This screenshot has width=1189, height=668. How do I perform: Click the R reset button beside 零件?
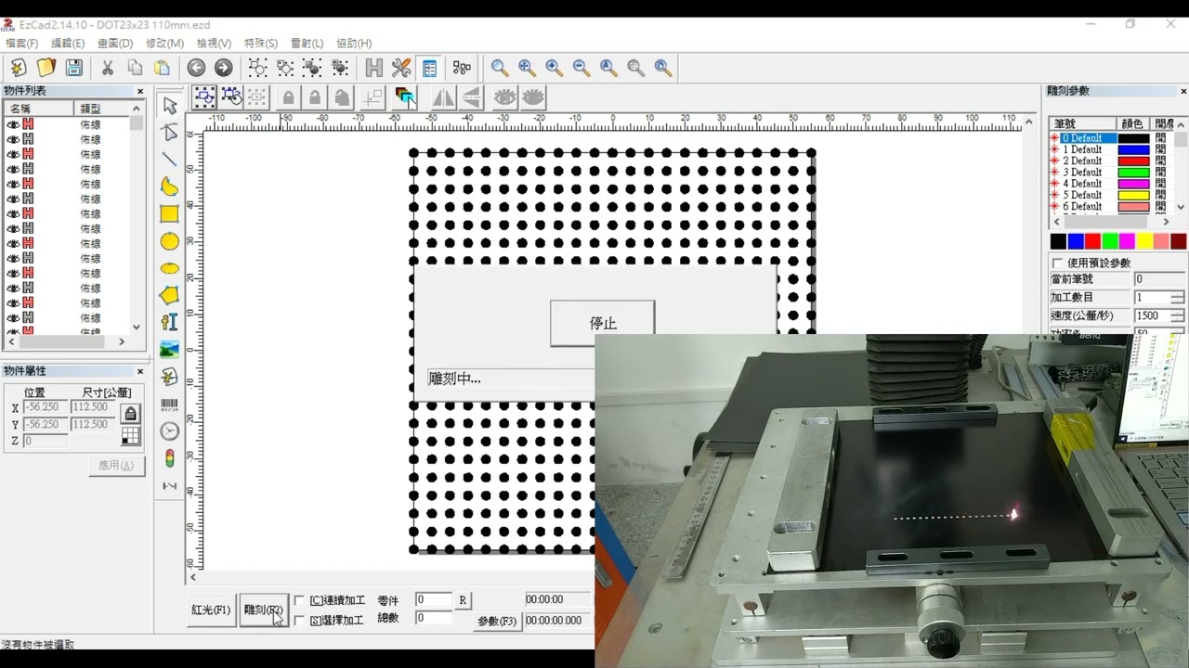point(463,600)
